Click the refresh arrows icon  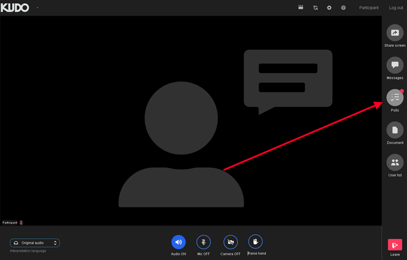tap(315, 8)
